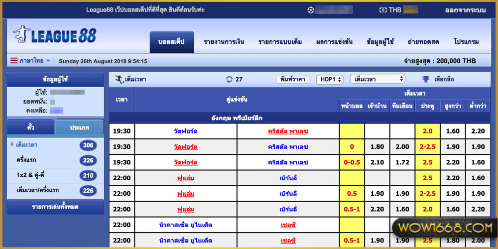Expand the เต็มเวลา select box in toolbar
Screen dimensions: 498x249
tap(377, 79)
